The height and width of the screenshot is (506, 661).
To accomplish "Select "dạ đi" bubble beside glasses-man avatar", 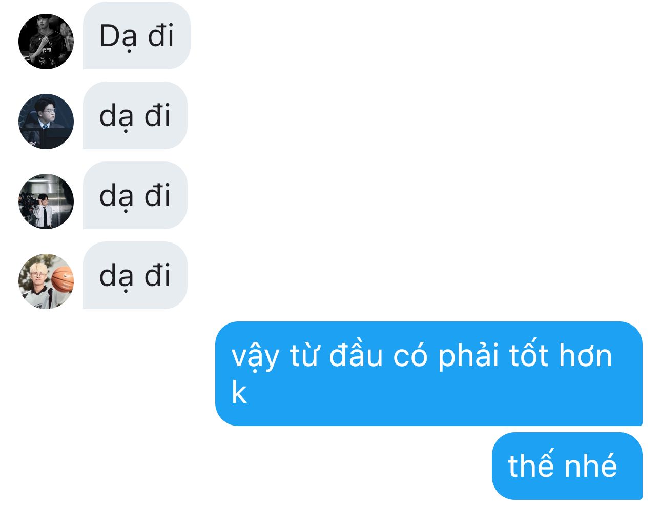I will coord(135,115).
